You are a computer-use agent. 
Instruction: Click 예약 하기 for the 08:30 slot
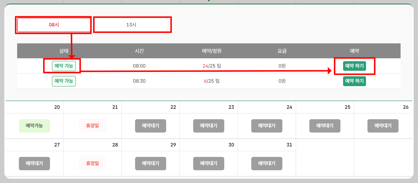tap(354, 81)
